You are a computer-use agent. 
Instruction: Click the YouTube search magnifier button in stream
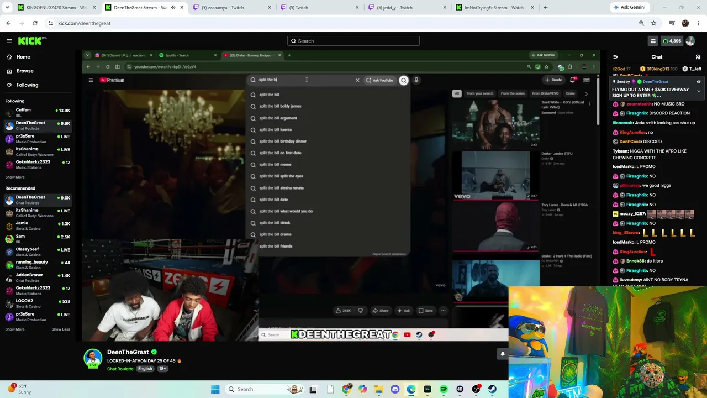click(x=404, y=80)
